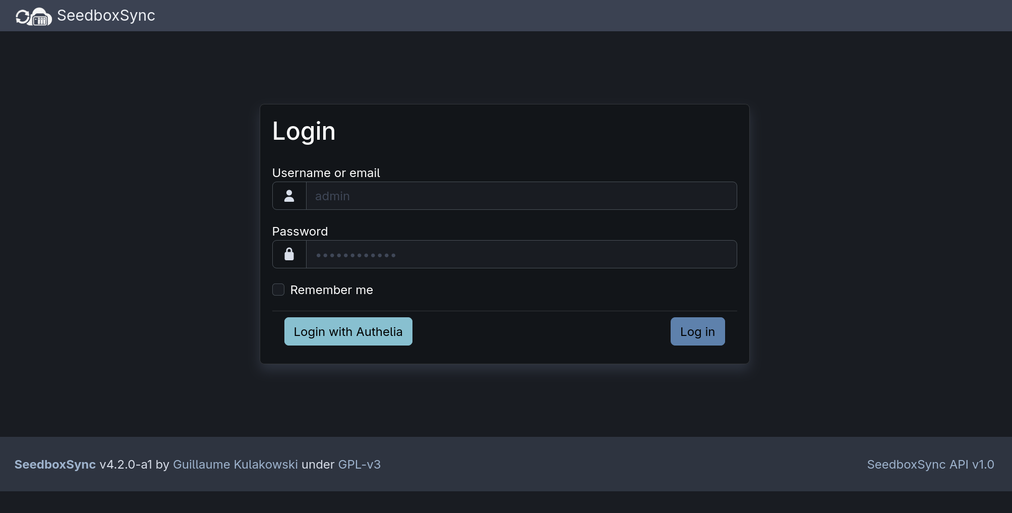Open the bold SeedboxSync footer link

pyautogui.click(x=55, y=465)
